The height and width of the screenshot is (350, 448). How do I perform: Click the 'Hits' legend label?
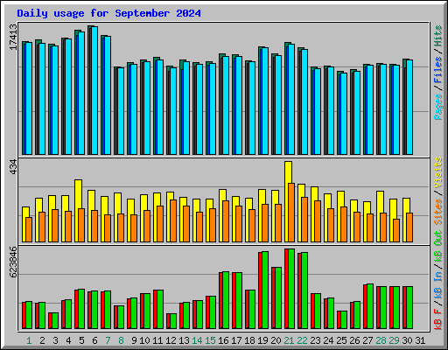click(x=437, y=36)
